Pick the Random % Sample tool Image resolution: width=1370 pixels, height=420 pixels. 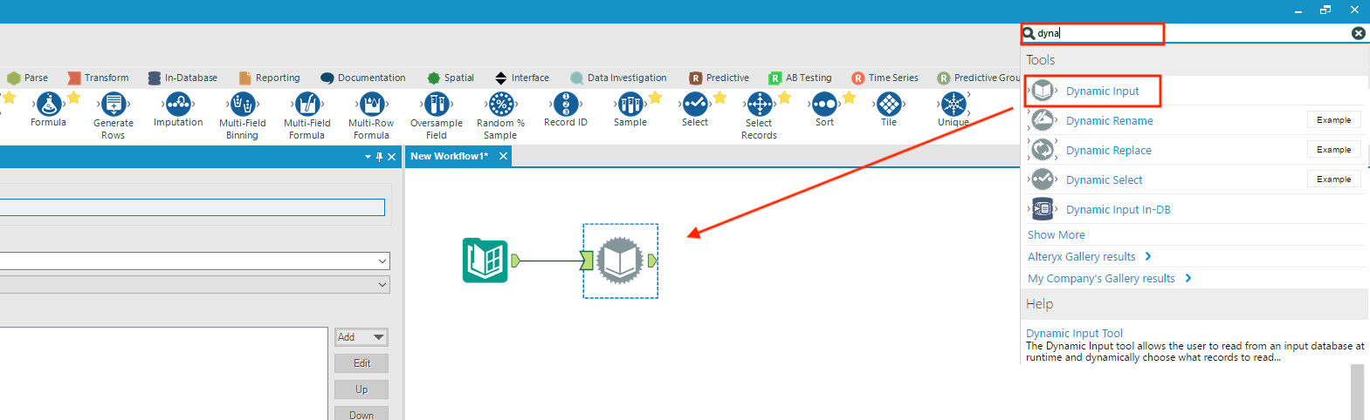pos(501,105)
